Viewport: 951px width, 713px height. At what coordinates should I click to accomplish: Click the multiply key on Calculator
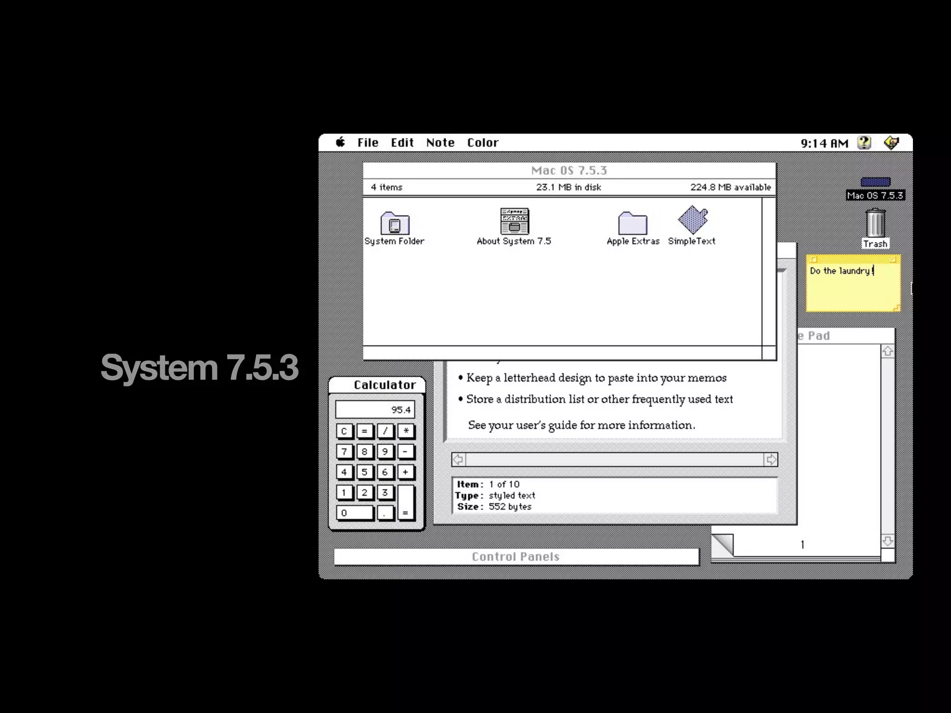tap(405, 431)
